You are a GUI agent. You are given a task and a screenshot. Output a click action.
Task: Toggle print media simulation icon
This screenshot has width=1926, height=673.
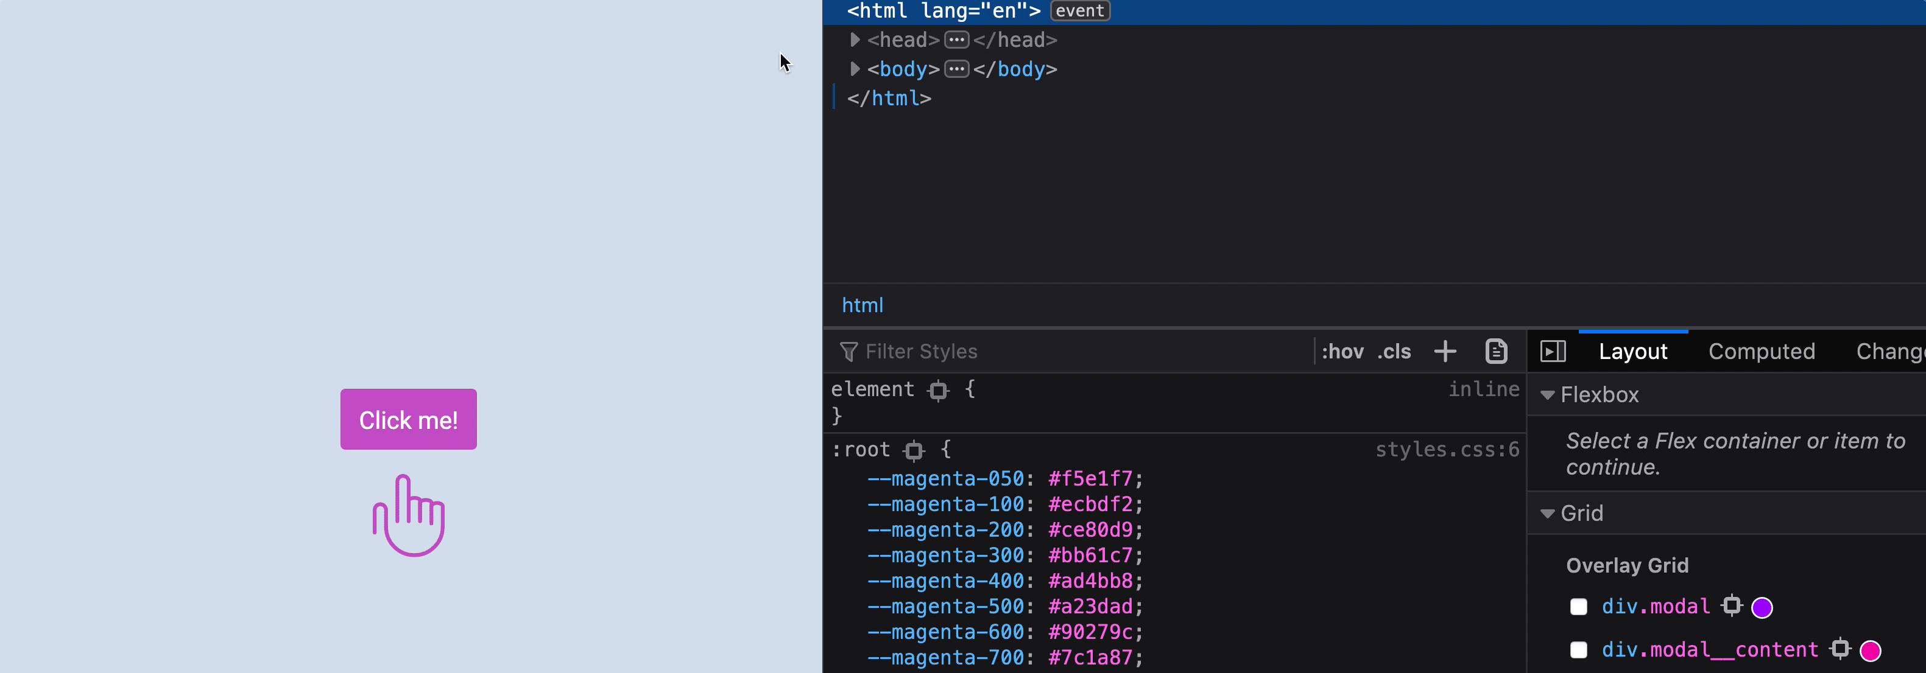[1495, 351]
